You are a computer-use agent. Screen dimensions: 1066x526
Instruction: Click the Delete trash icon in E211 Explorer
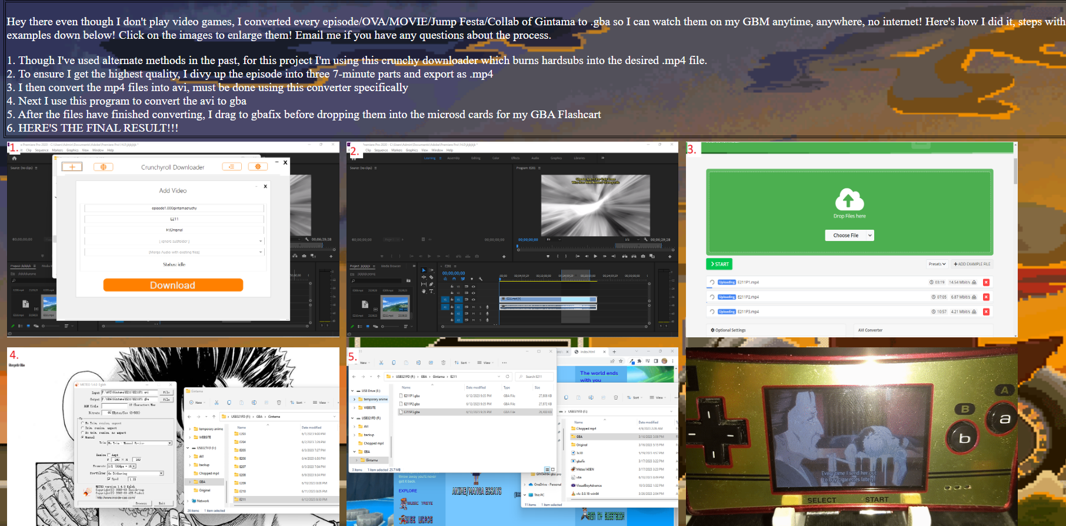(443, 363)
